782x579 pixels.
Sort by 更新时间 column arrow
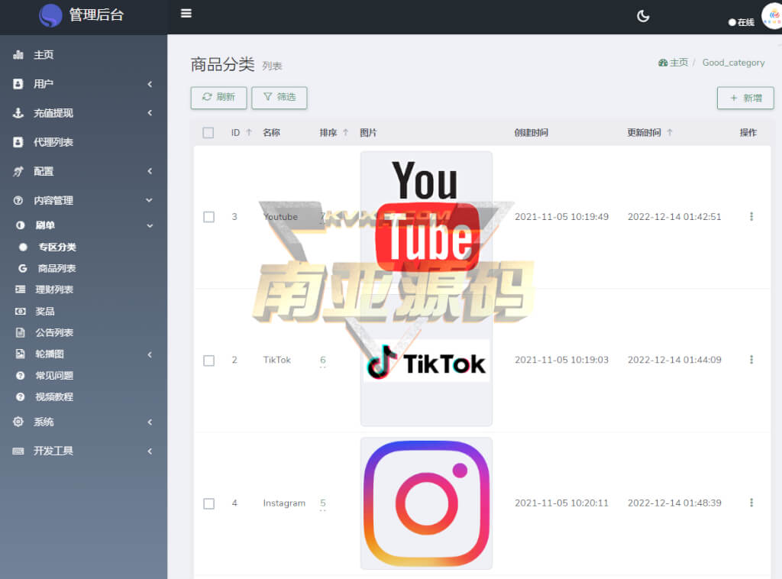tap(670, 132)
